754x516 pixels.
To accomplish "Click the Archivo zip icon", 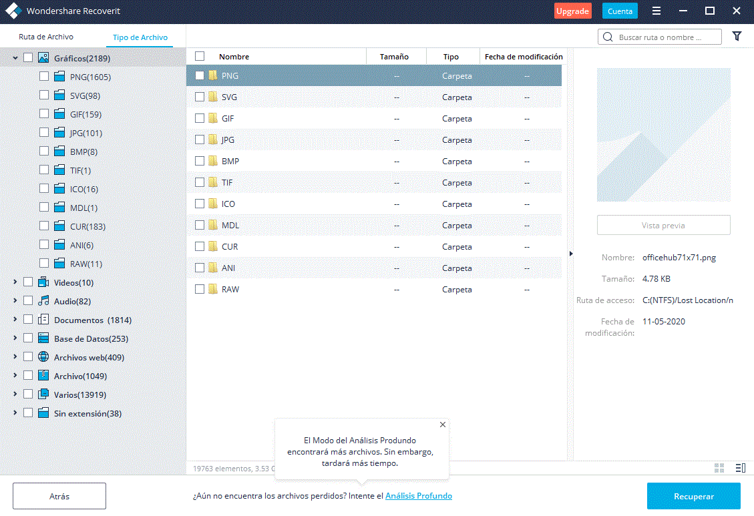I will coord(43,375).
